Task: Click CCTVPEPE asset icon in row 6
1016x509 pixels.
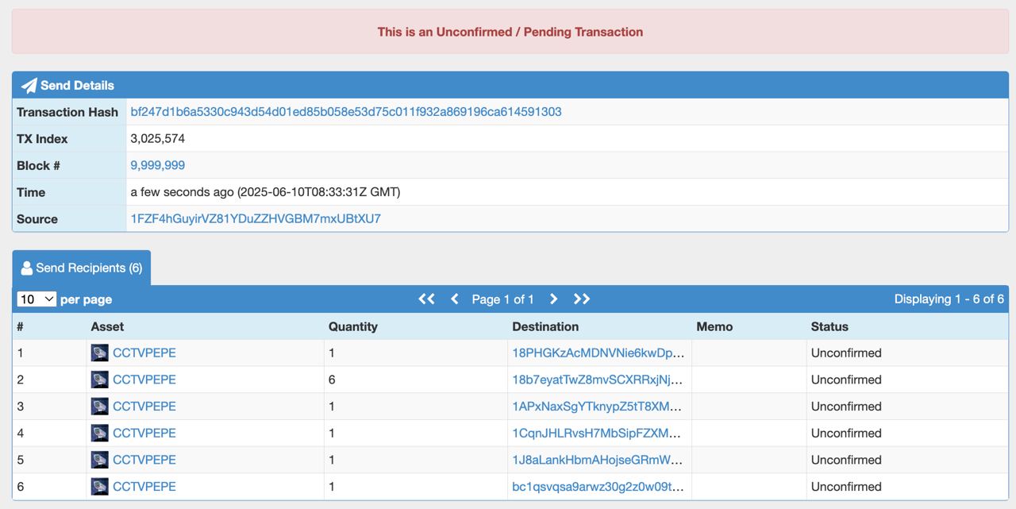Action: [x=99, y=487]
